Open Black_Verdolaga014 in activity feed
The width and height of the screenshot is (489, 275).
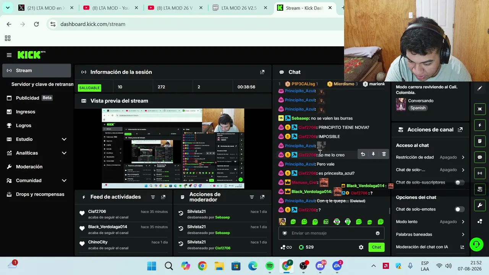click(x=108, y=227)
